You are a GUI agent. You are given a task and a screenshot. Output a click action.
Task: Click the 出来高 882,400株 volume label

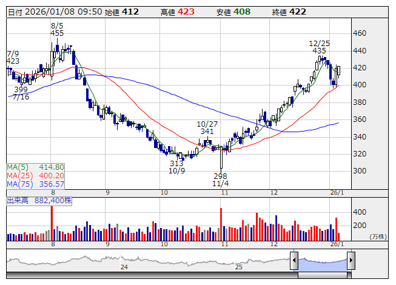[40, 200]
